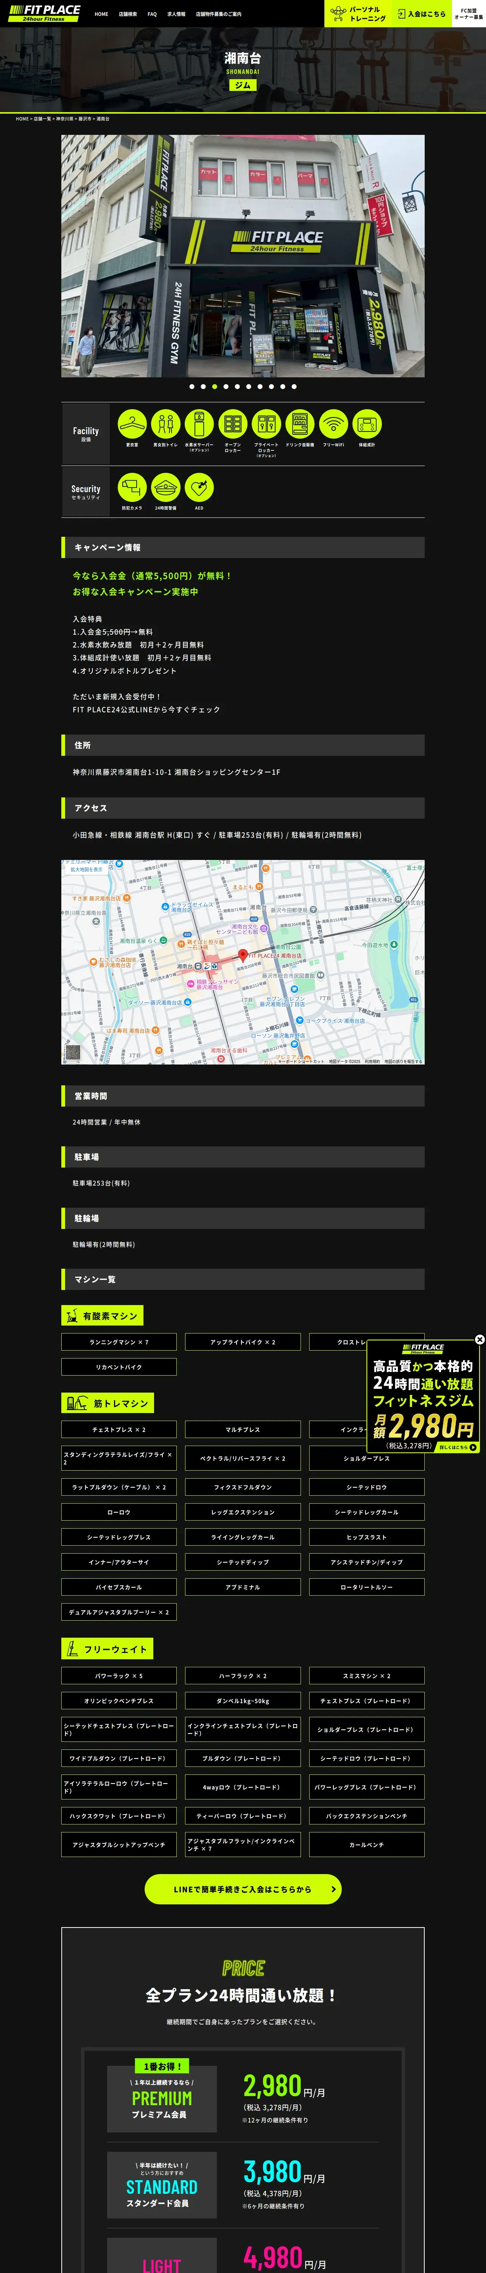The height and width of the screenshot is (2273, 486).
Task: Click the 入会はこちら header button
Action: 422,13
